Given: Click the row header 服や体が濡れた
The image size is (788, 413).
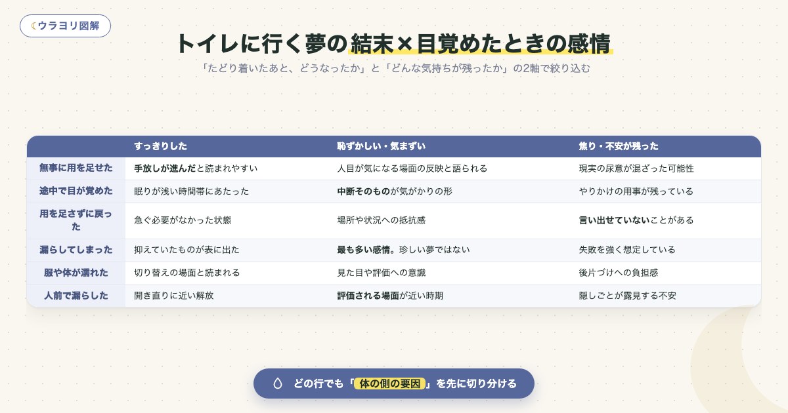Looking at the screenshot, I should (76, 273).
